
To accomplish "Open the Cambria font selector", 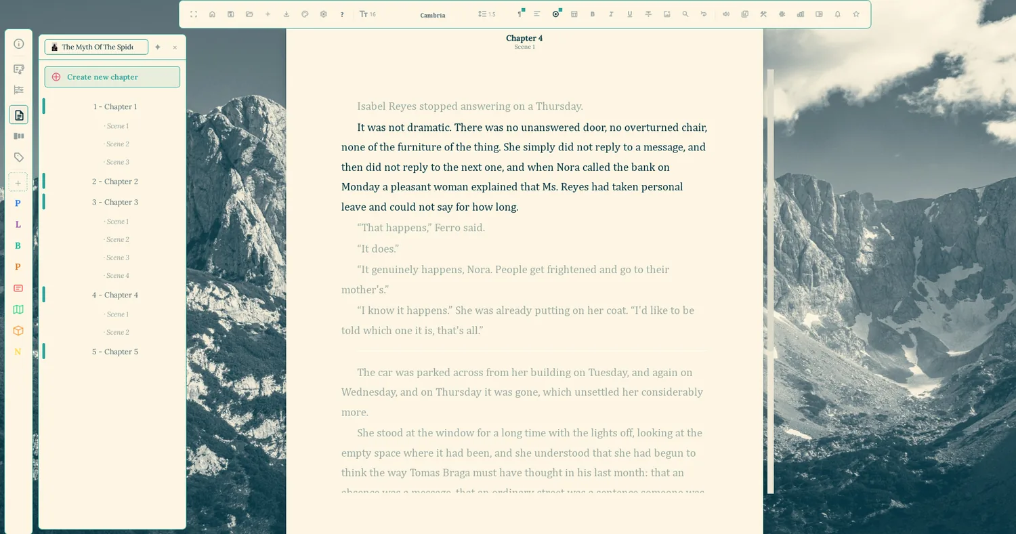I will (433, 15).
